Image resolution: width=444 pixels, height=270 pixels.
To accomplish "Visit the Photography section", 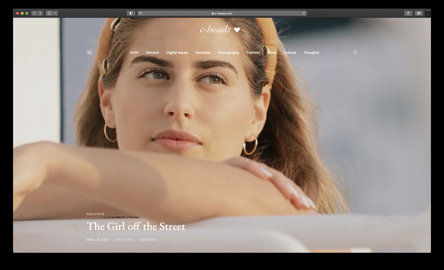I will (228, 53).
